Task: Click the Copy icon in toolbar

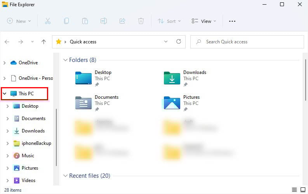Action: point(66,21)
